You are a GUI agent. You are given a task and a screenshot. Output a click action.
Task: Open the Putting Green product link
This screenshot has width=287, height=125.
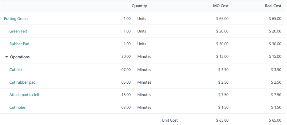point(16,19)
